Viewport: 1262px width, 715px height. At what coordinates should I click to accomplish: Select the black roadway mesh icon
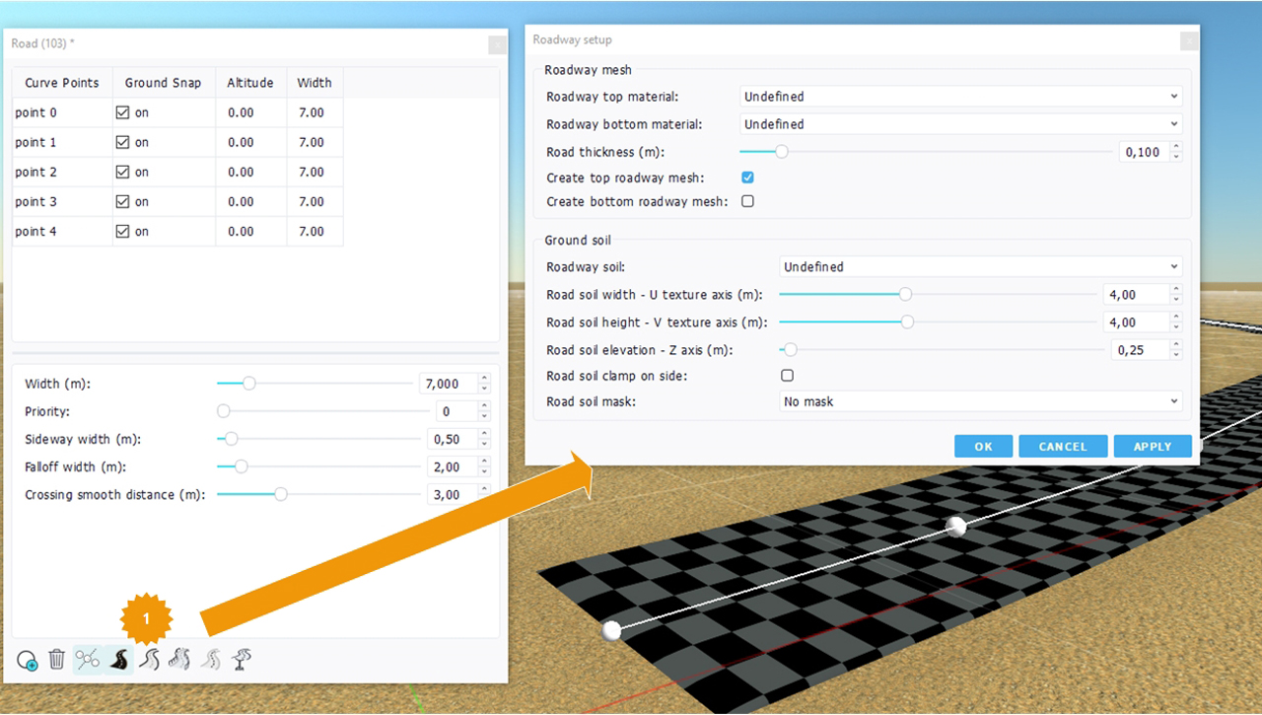(x=118, y=659)
